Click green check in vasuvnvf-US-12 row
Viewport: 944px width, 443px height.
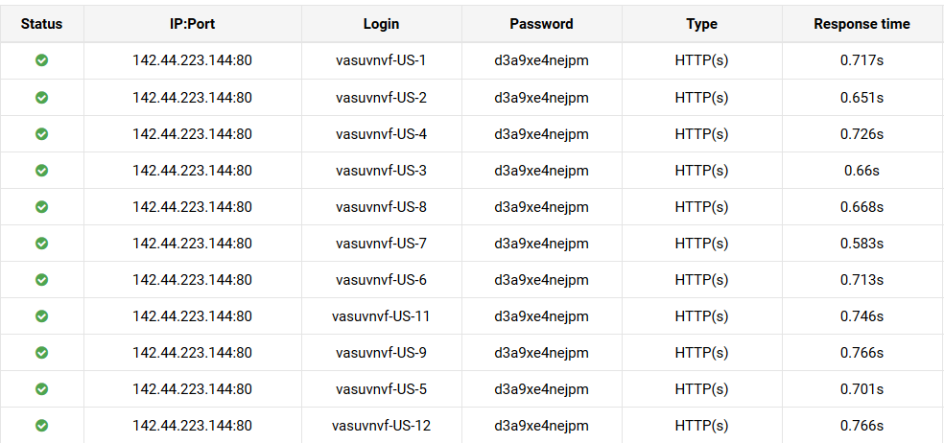click(x=41, y=425)
